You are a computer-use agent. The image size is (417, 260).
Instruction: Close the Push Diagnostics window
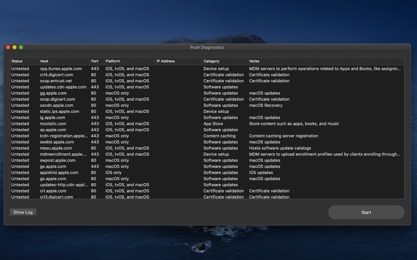[8, 47]
